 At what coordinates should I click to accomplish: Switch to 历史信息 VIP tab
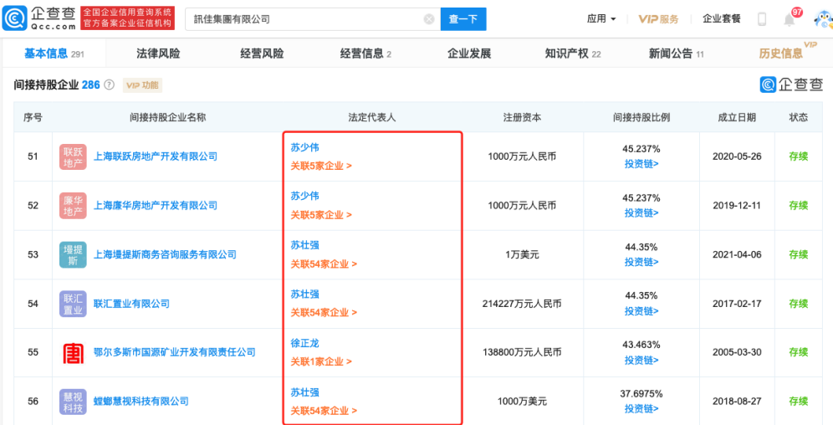pyautogui.click(x=787, y=52)
